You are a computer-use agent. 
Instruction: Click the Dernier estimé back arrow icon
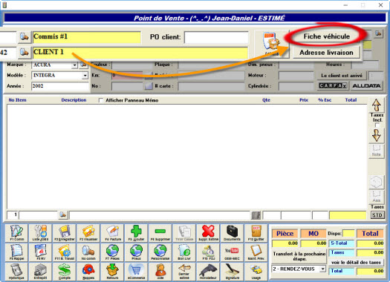(x=184, y=272)
